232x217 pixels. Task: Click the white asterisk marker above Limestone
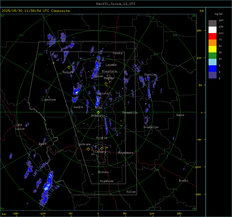click(x=49, y=97)
